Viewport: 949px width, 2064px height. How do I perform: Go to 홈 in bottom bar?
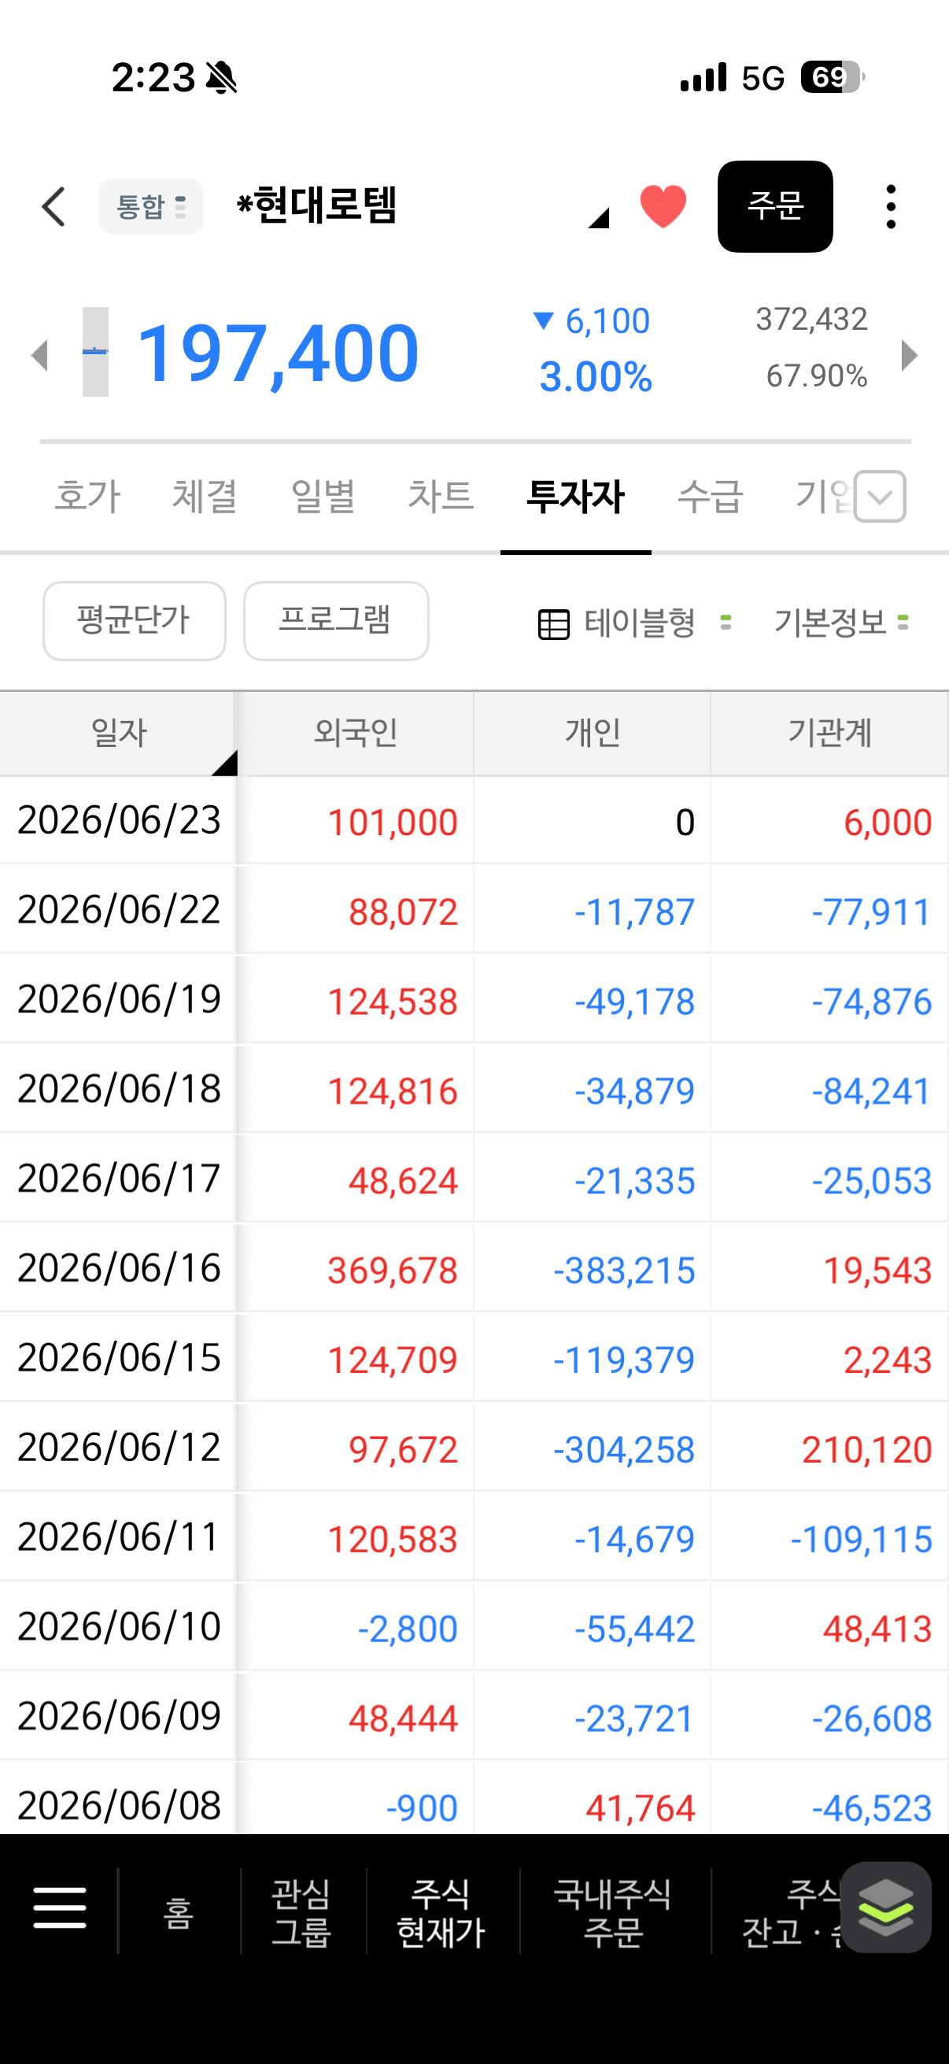pyautogui.click(x=179, y=1913)
